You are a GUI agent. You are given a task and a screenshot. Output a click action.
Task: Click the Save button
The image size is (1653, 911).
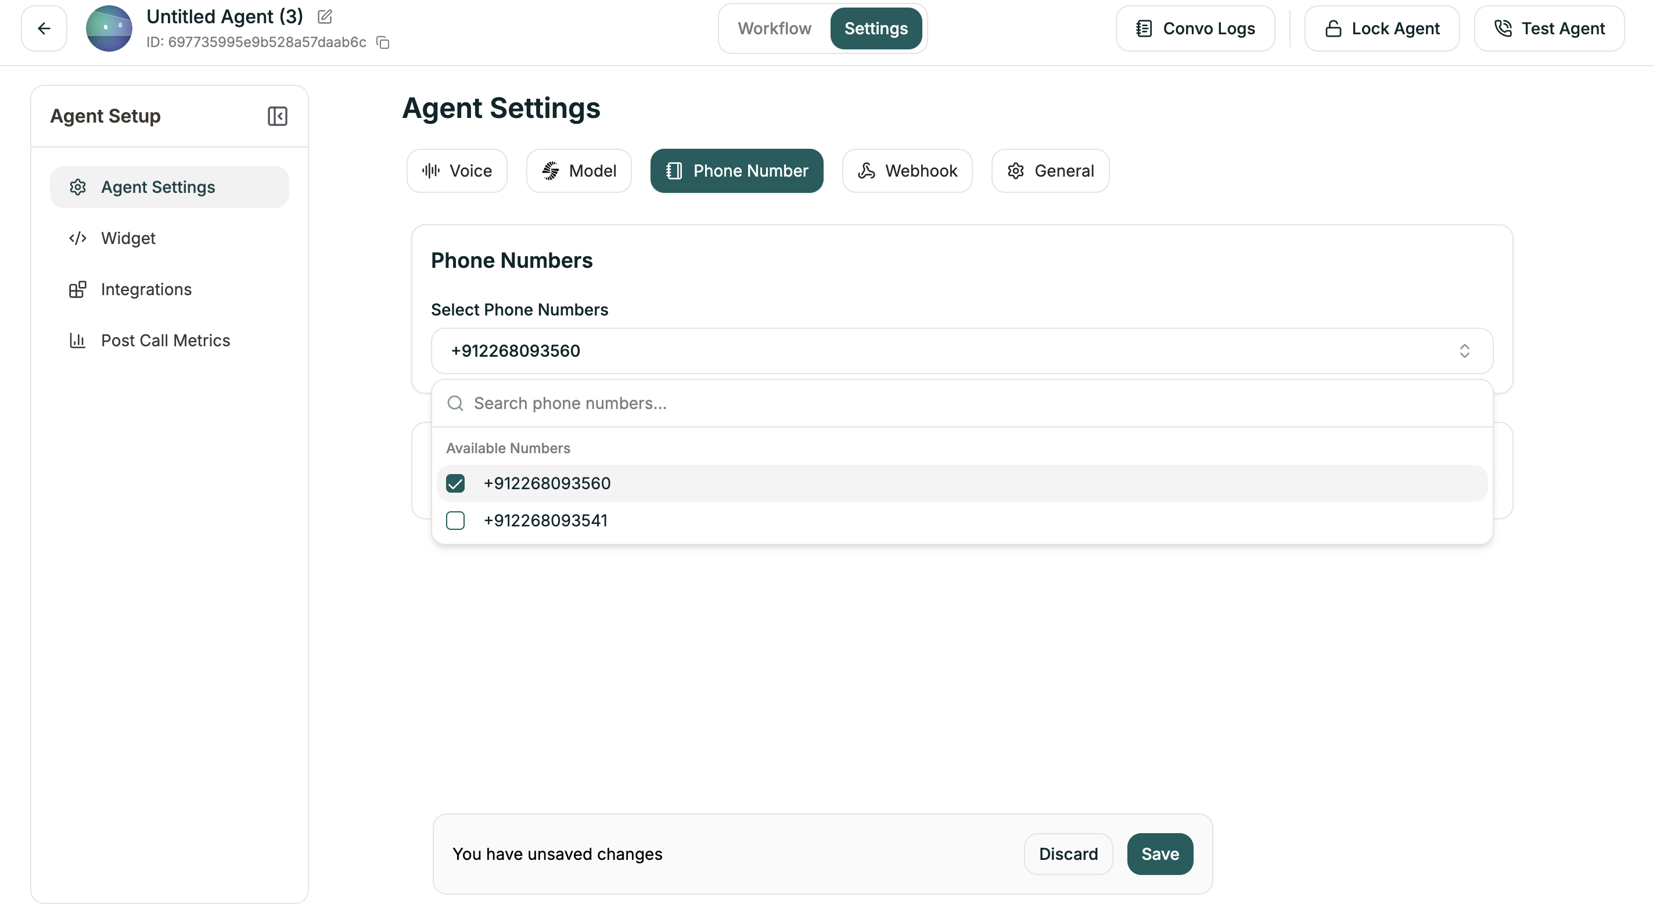(x=1159, y=854)
